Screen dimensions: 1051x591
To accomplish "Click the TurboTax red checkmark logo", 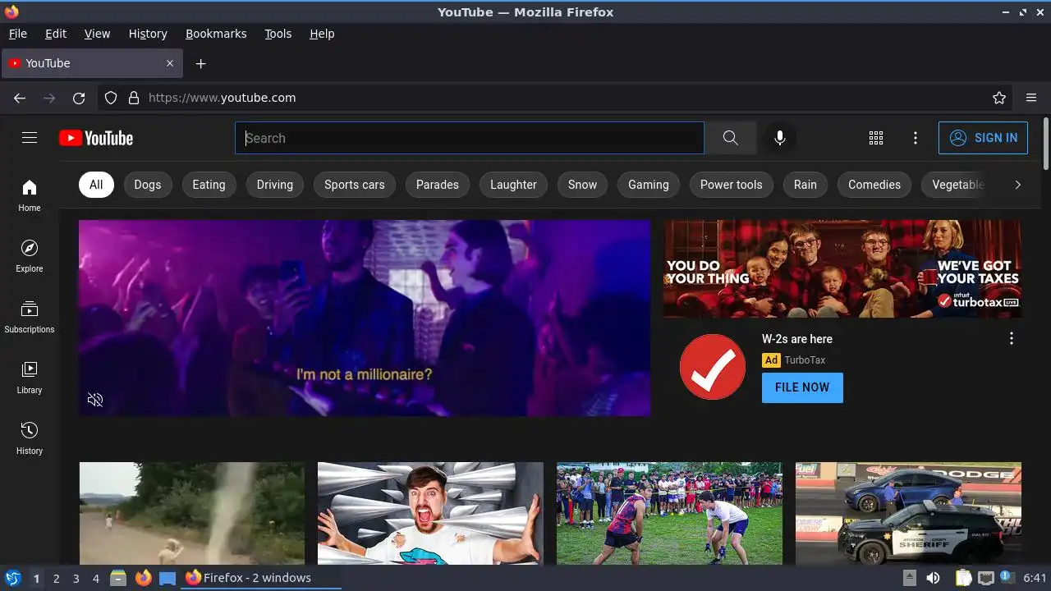I will [713, 367].
